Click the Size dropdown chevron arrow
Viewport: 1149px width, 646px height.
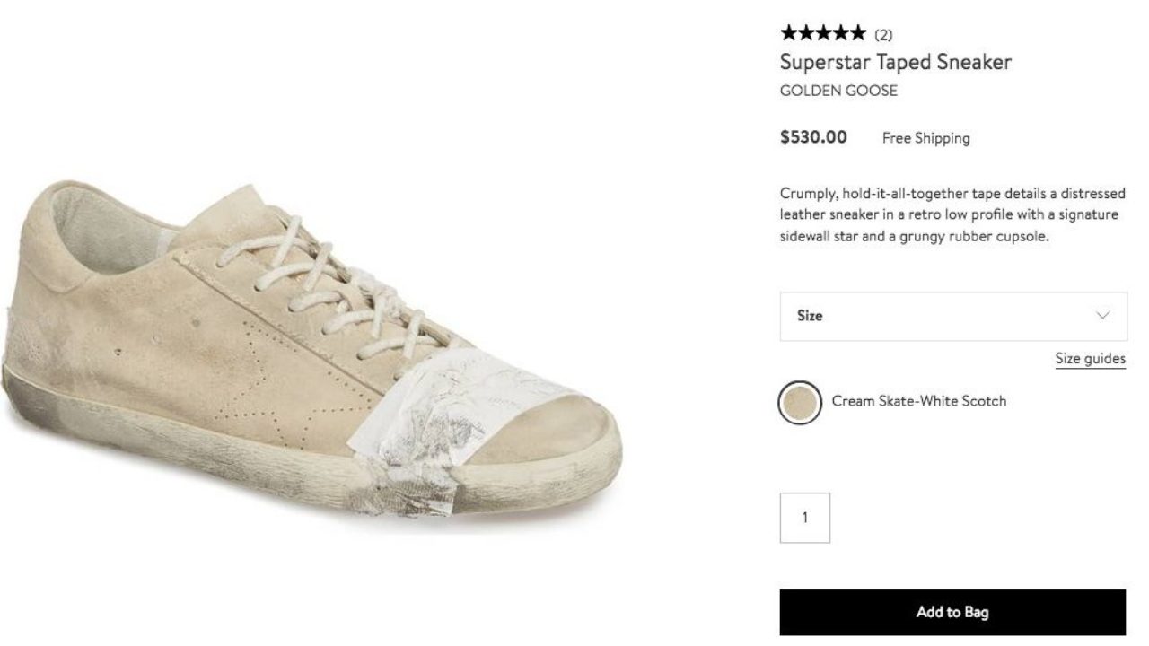pyautogui.click(x=1103, y=316)
